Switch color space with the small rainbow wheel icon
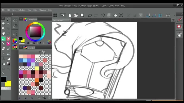184x103 pixels. [x=49, y=42]
